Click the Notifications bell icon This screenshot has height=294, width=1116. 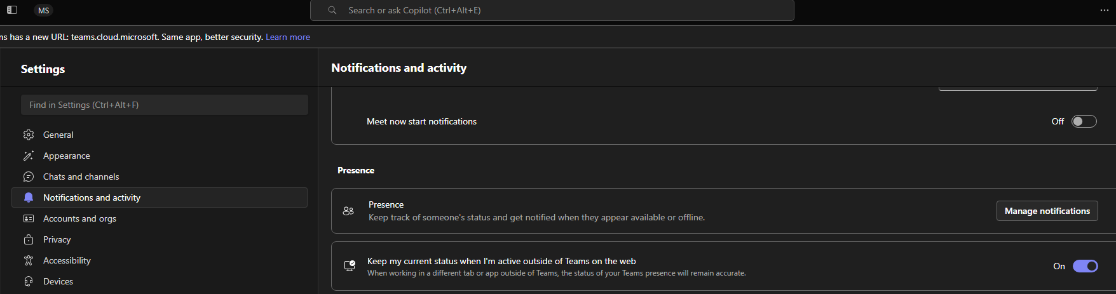point(29,197)
